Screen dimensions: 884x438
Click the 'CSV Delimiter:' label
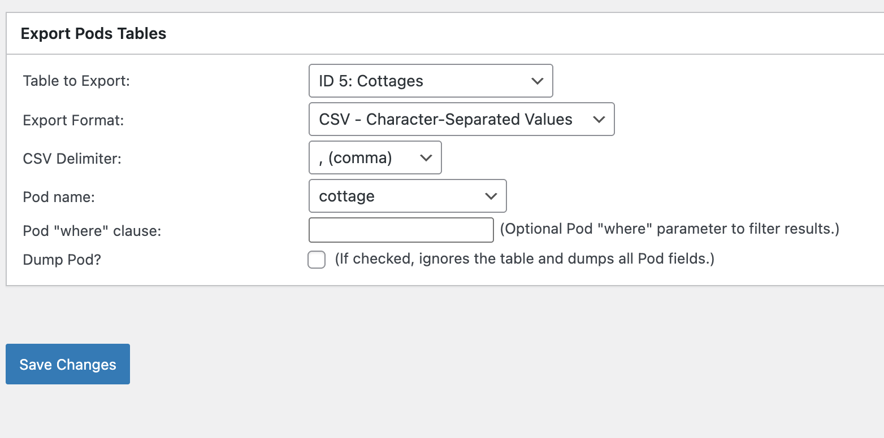72,159
